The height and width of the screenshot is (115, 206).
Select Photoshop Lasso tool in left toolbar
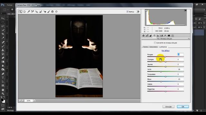click(3, 26)
